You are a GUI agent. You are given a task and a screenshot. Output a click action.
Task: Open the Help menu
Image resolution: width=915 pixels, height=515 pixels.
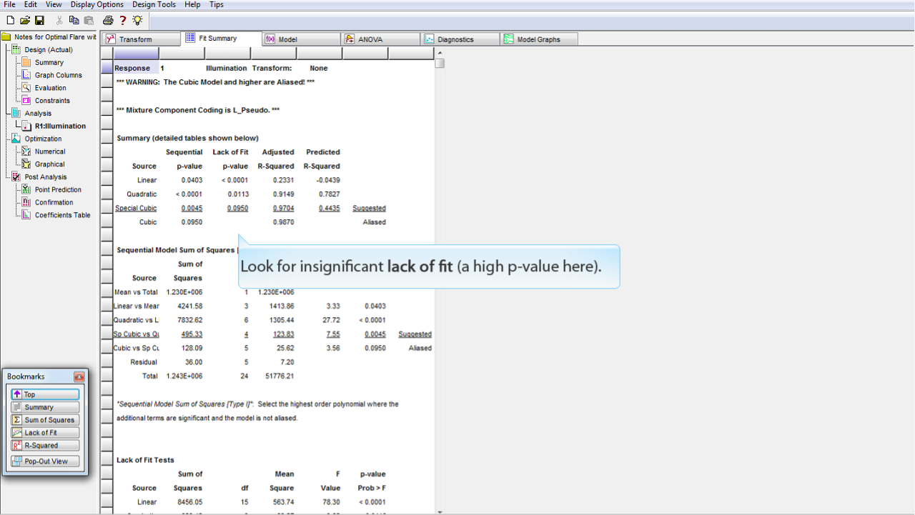(192, 4)
